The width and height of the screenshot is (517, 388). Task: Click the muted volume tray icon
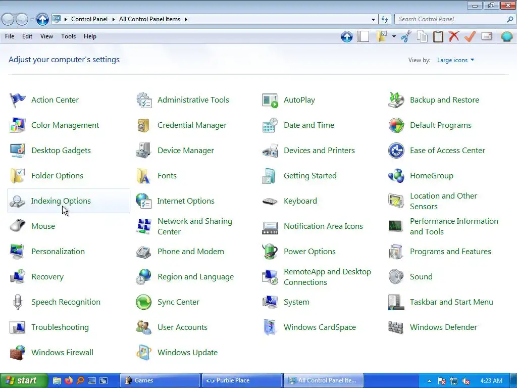click(x=466, y=381)
